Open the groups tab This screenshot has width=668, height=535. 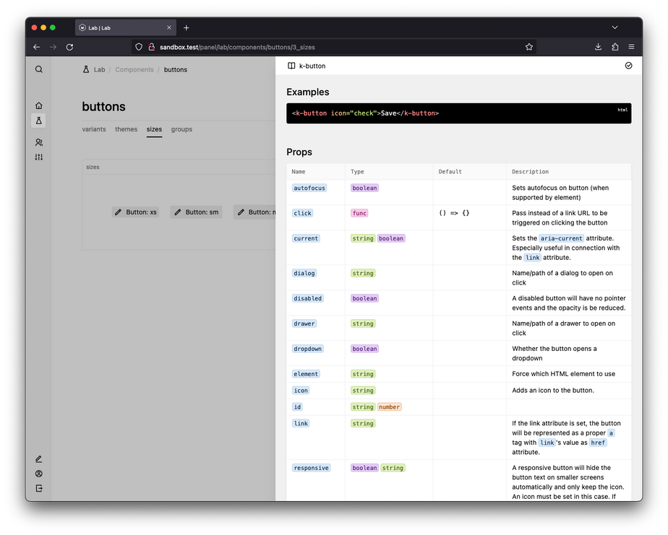coord(181,129)
